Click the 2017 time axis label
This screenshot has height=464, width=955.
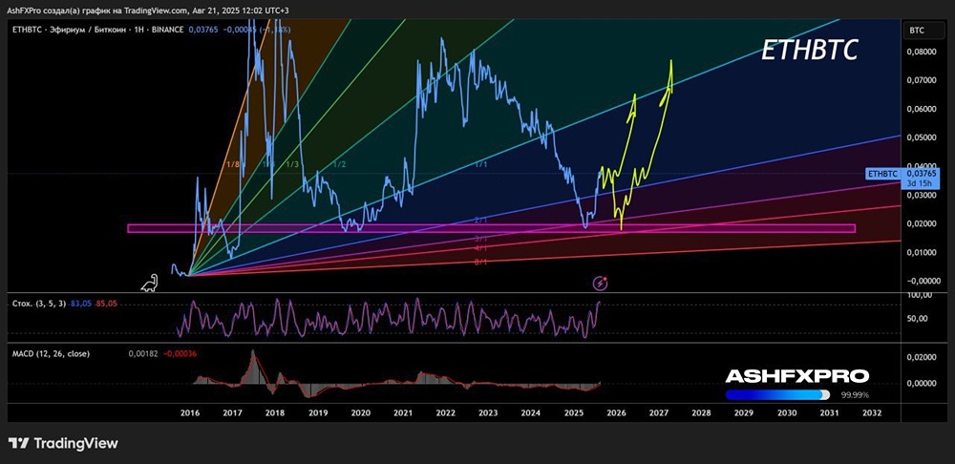point(233,412)
